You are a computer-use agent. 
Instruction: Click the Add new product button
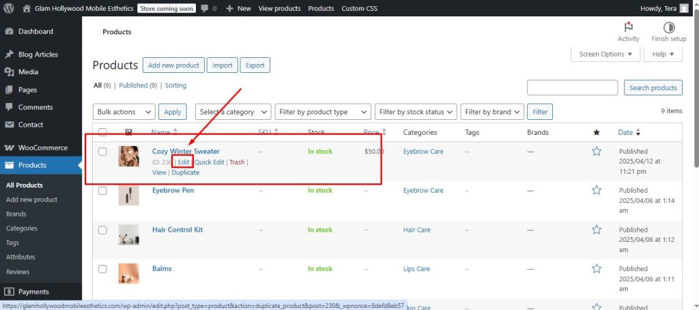click(x=173, y=65)
